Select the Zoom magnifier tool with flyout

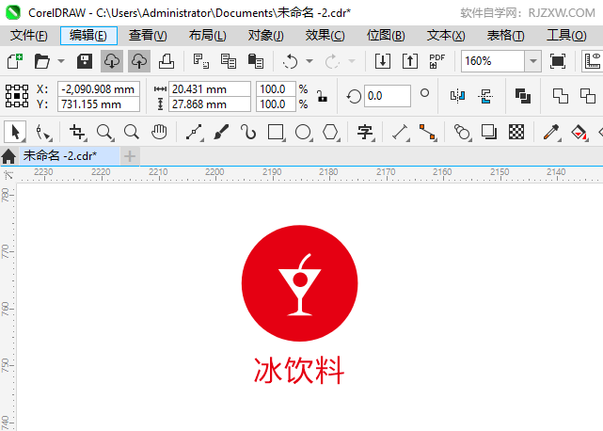105,132
